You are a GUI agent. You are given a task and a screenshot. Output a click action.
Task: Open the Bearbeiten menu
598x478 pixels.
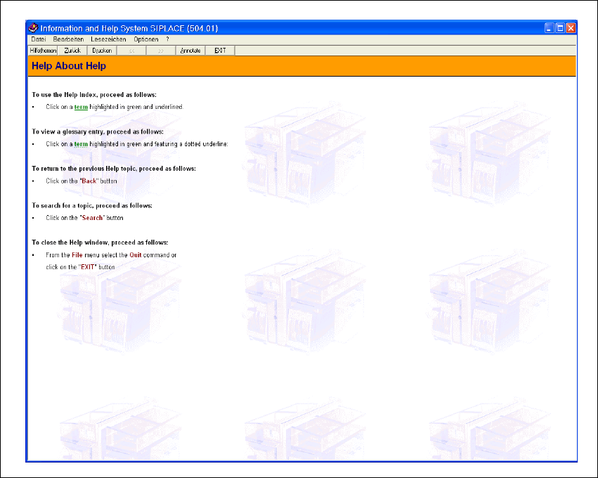(x=68, y=39)
